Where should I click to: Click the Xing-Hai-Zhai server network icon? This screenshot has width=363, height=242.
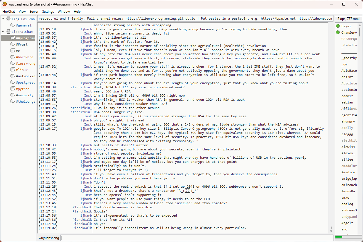9,19
